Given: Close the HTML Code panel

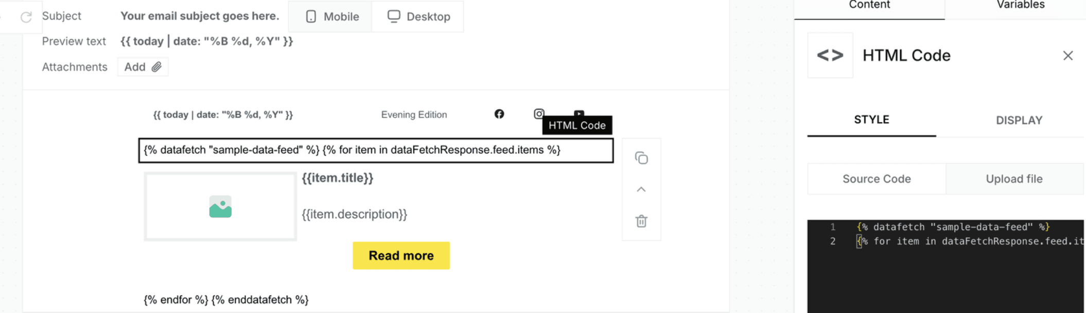Looking at the screenshot, I should coord(1068,56).
